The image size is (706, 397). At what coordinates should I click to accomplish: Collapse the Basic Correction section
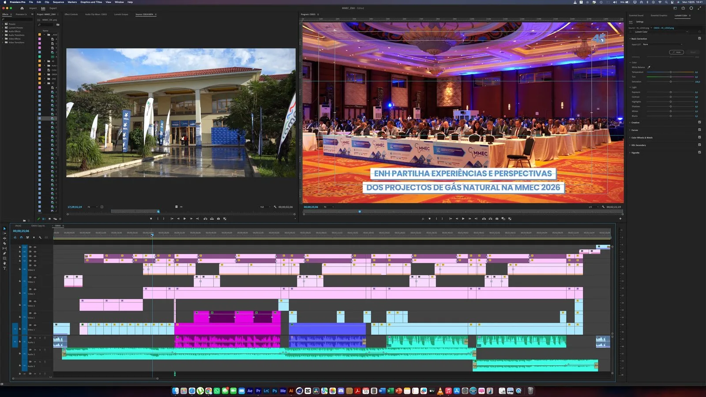pyautogui.click(x=630, y=39)
